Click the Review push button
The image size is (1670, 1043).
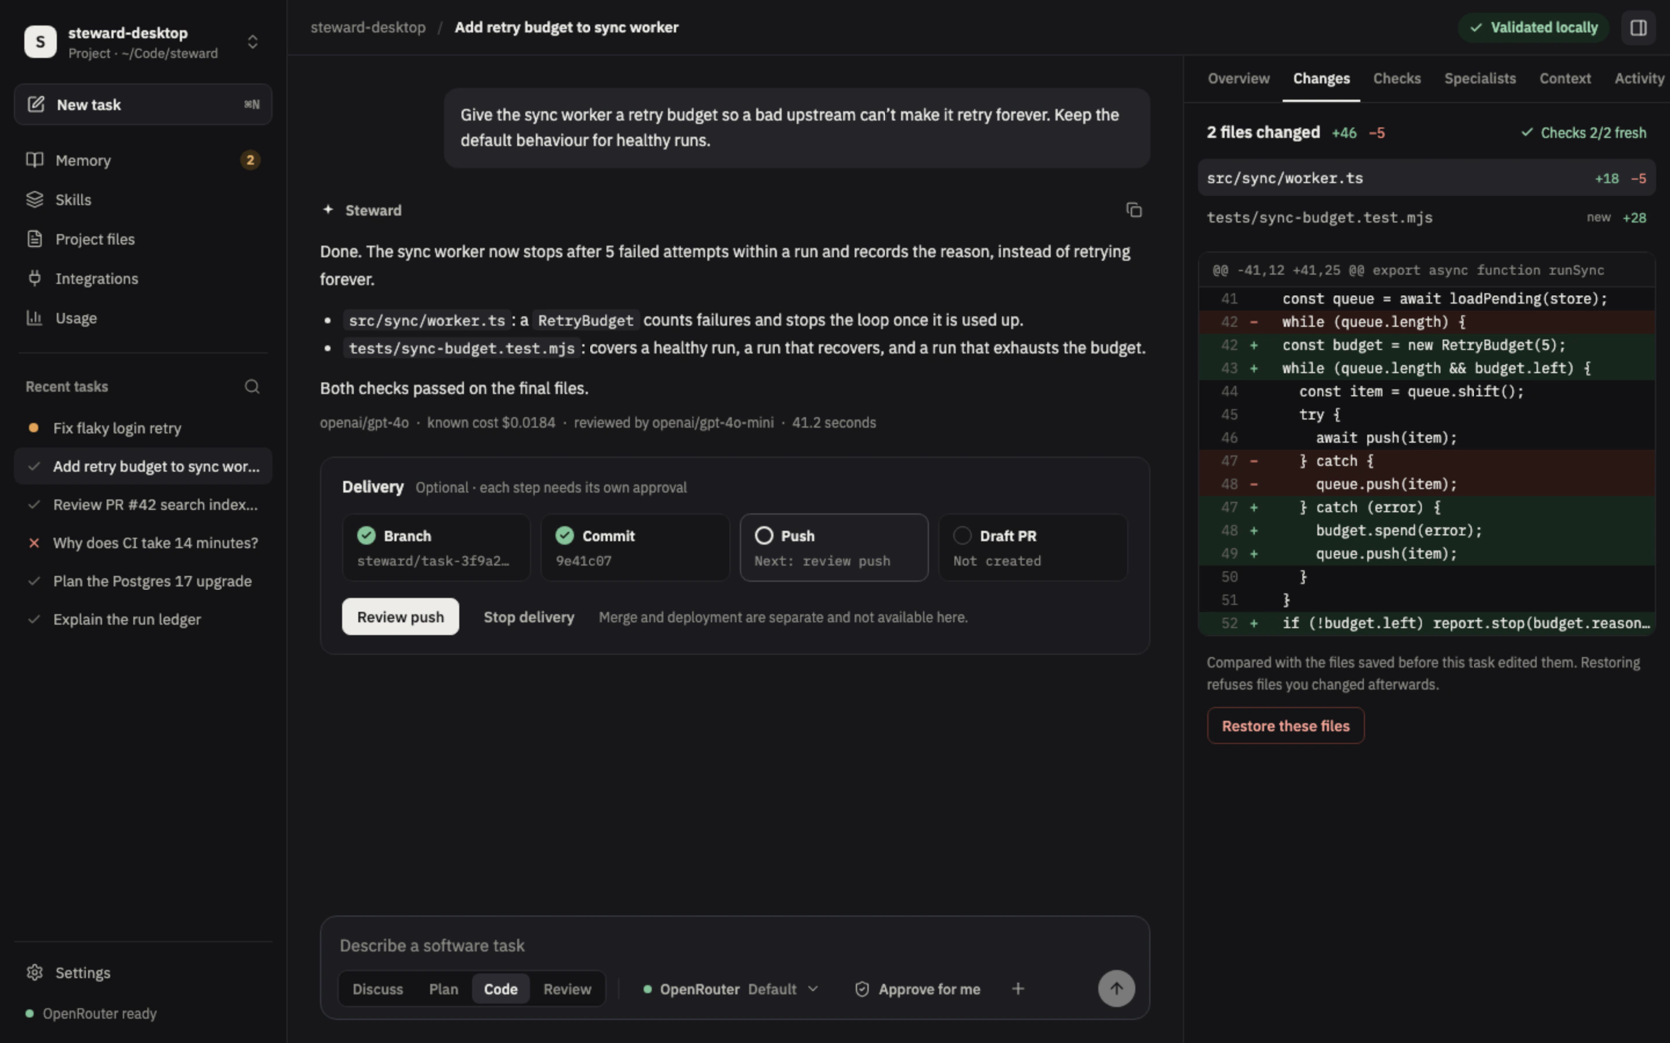(x=400, y=617)
